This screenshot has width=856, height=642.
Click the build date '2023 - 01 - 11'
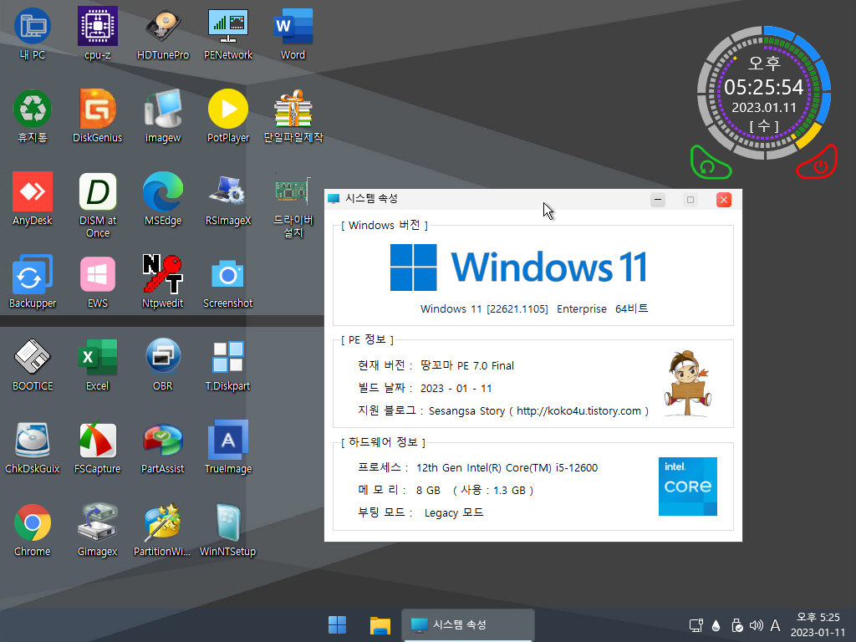pos(456,389)
